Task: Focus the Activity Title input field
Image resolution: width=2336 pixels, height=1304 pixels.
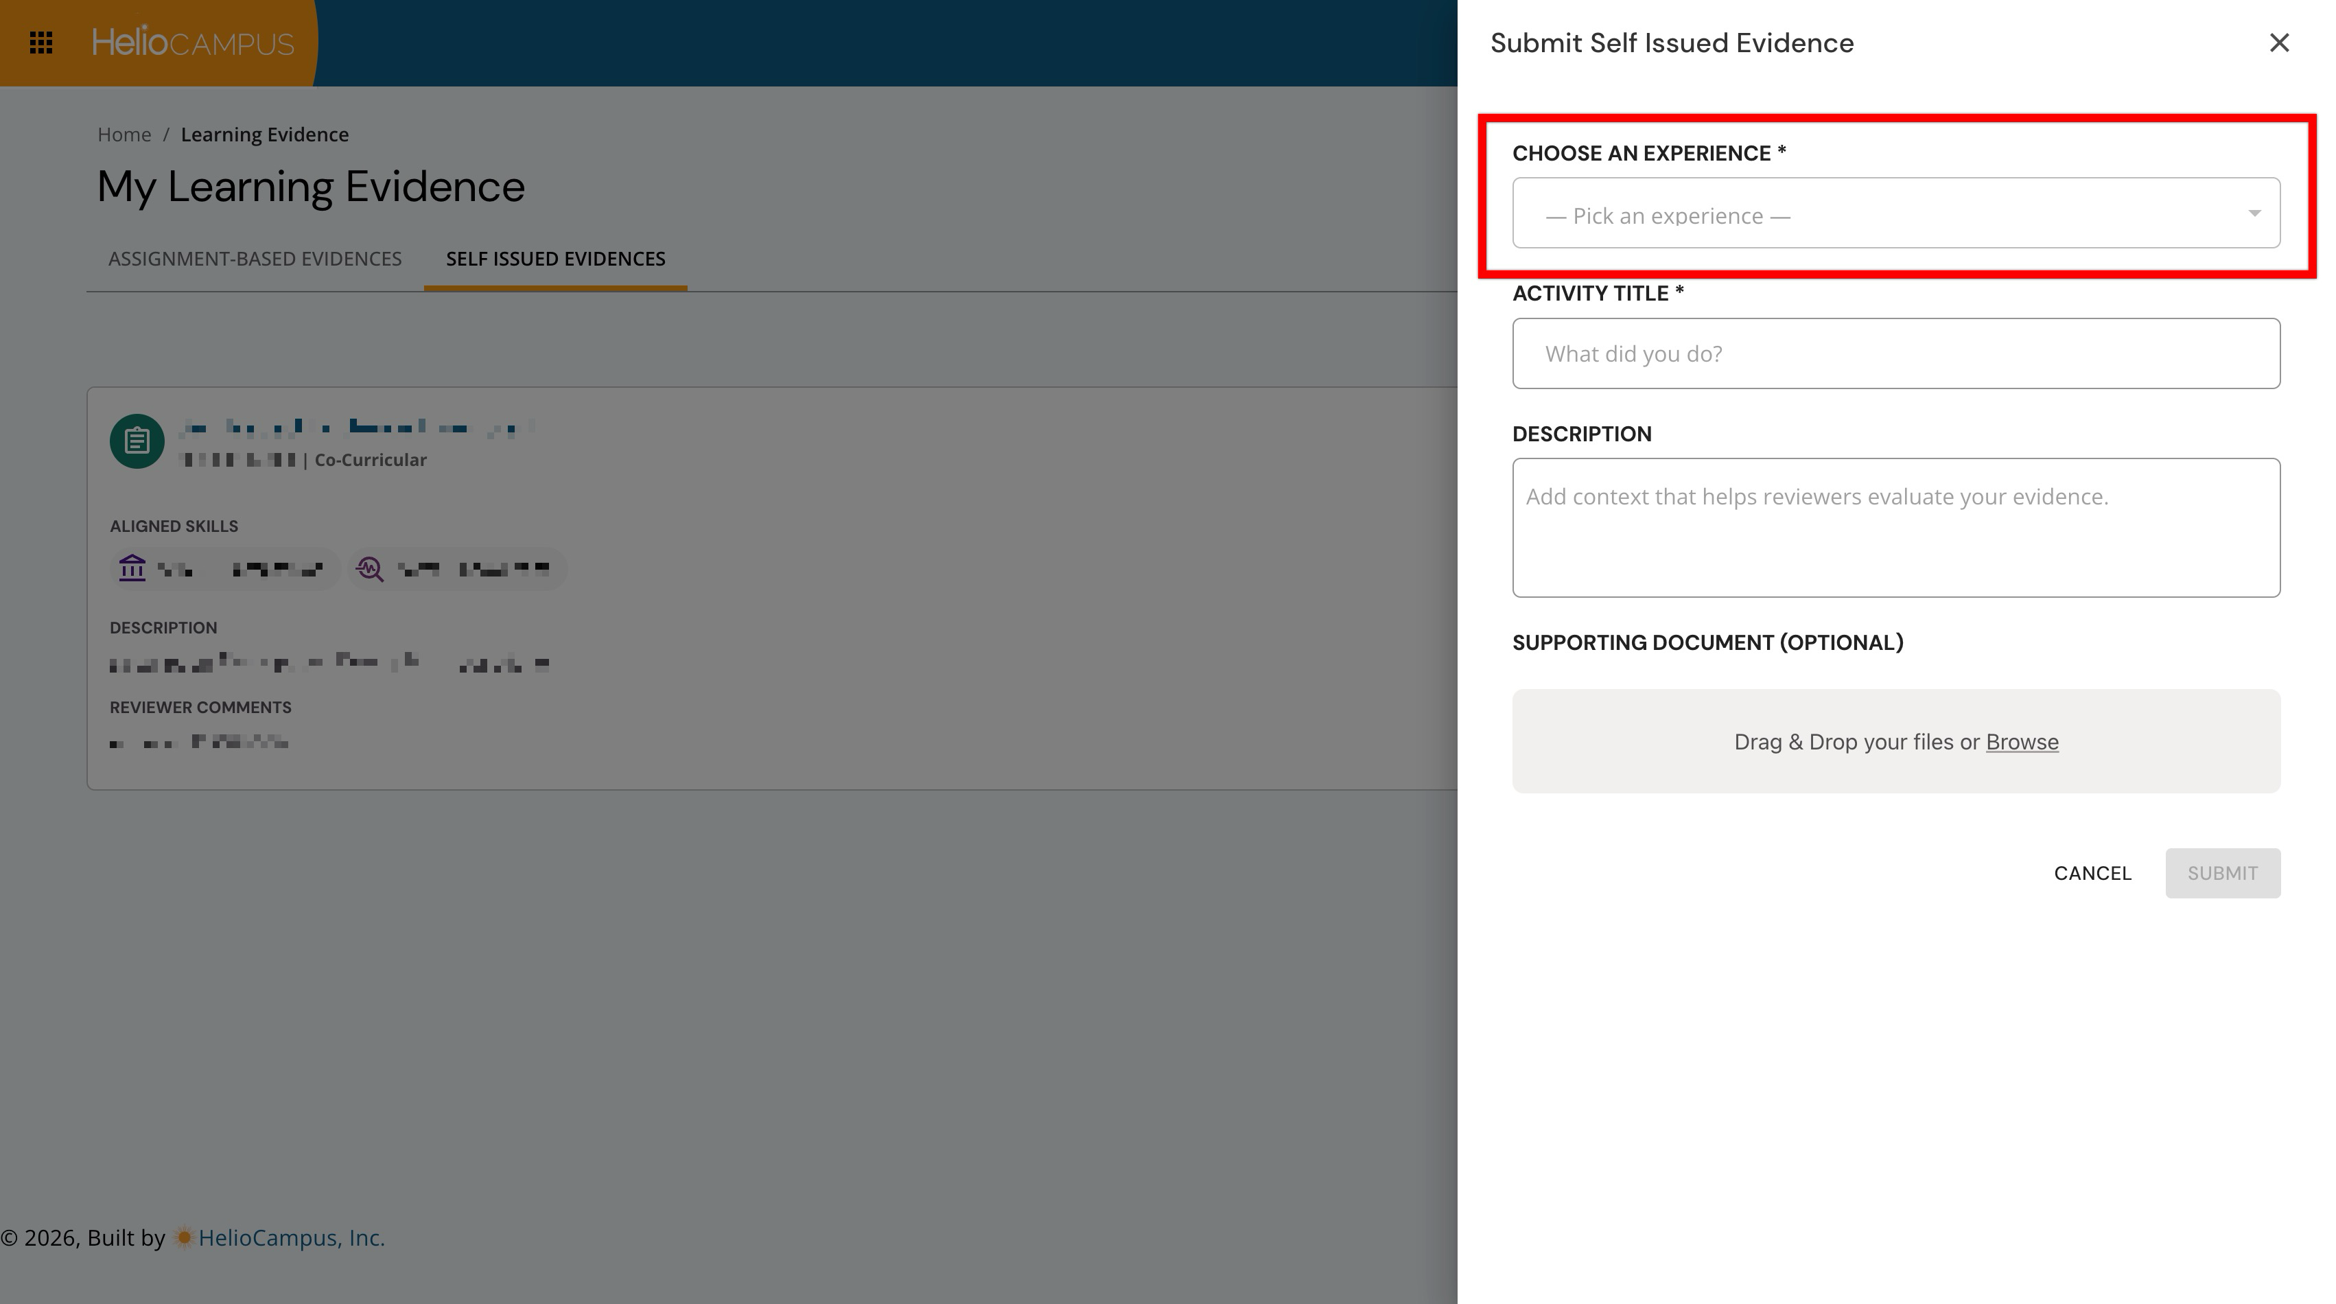Action: pyautogui.click(x=1896, y=353)
